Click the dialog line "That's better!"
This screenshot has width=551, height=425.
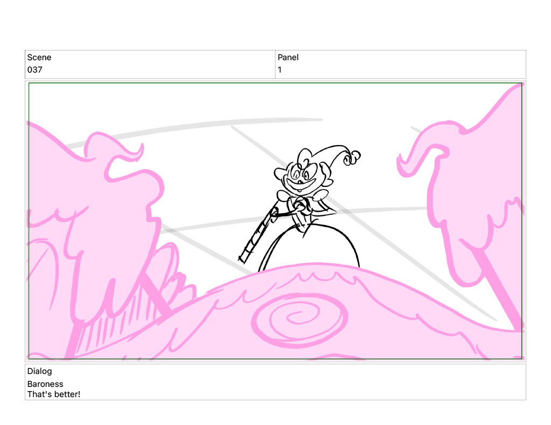(54, 394)
